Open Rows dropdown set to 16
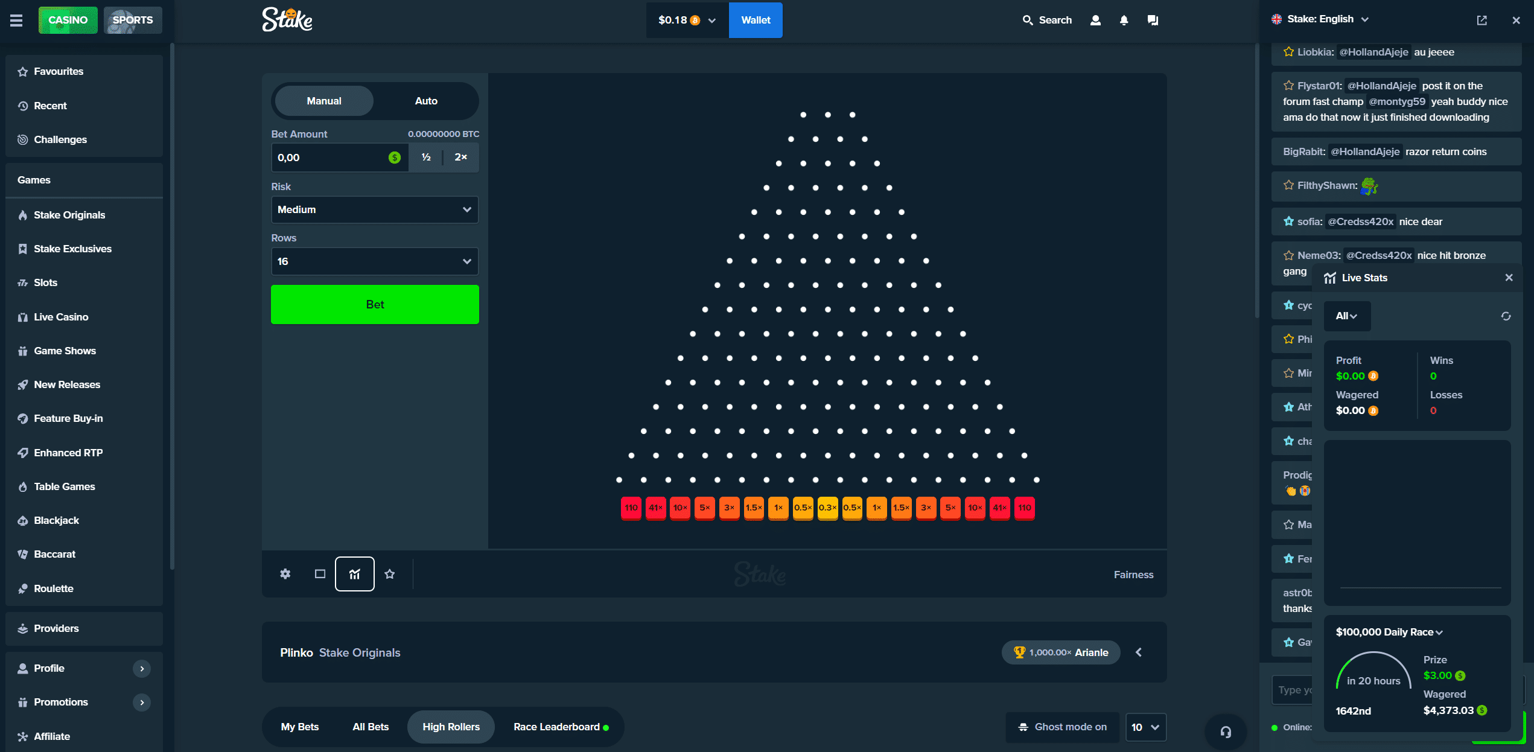Viewport: 1534px width, 752px height. (375, 261)
